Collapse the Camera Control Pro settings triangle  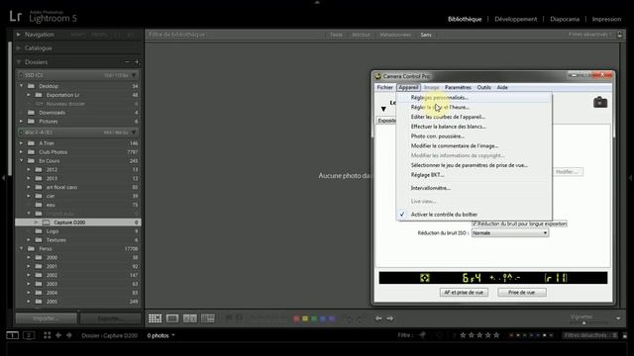point(383,109)
